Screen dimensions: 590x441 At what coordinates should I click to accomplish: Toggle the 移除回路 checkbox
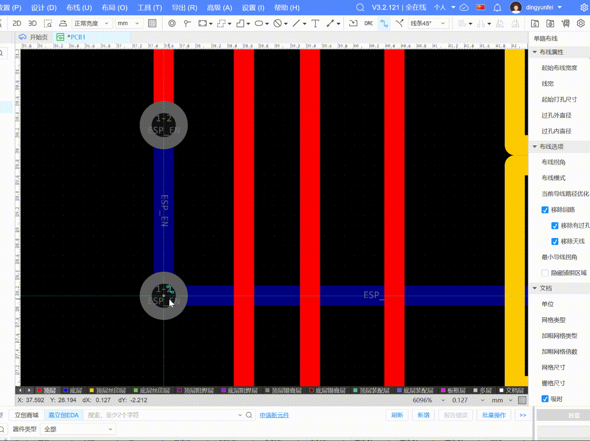click(545, 210)
